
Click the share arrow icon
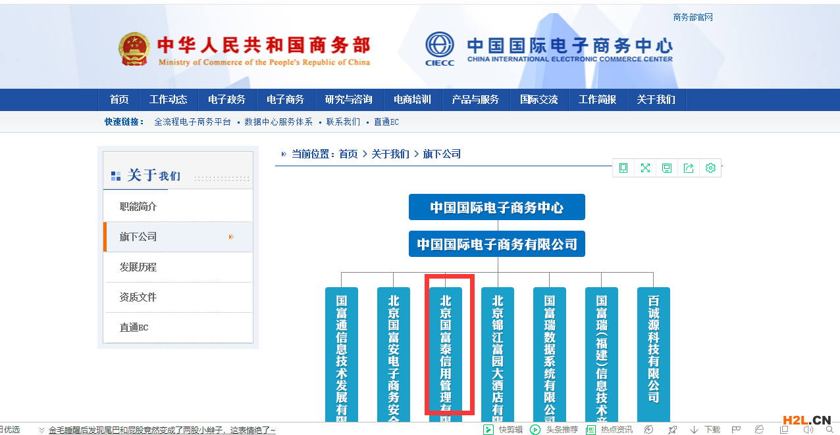tap(689, 168)
